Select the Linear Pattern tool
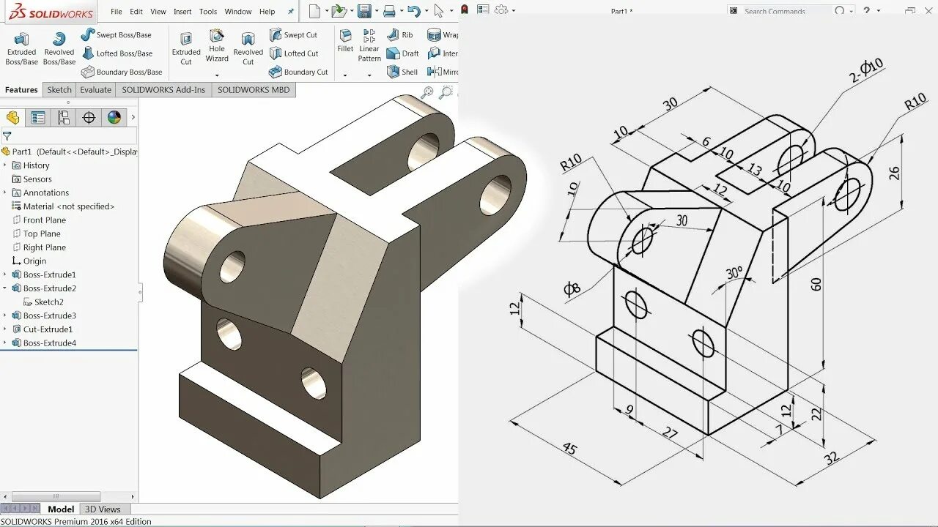This screenshot has height=527, width=938. [x=369, y=45]
